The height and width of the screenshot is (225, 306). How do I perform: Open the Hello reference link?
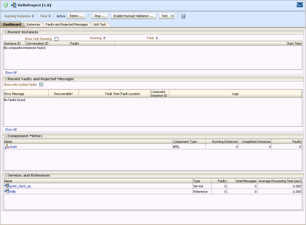(x=12, y=192)
